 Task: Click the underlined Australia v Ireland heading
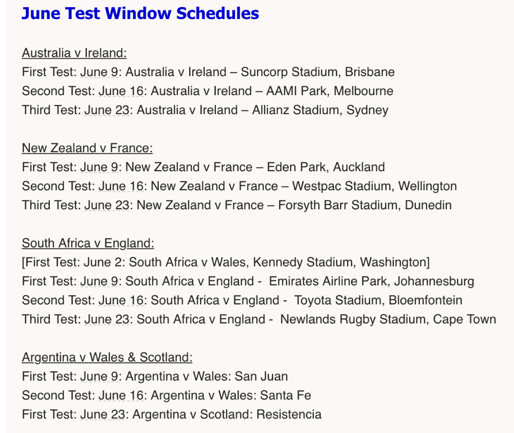pyautogui.click(x=75, y=53)
